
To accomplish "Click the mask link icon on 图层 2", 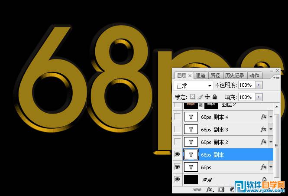I will (201, 105).
